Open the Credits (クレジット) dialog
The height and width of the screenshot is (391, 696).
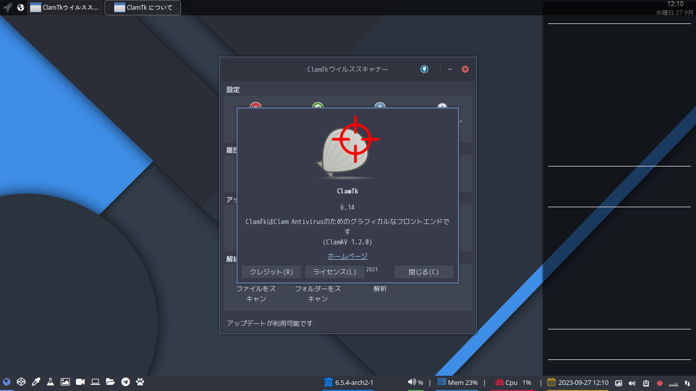pos(272,272)
